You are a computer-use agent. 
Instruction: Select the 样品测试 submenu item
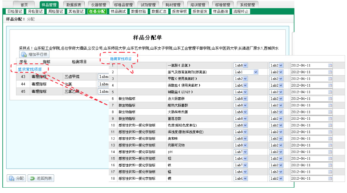118,11
